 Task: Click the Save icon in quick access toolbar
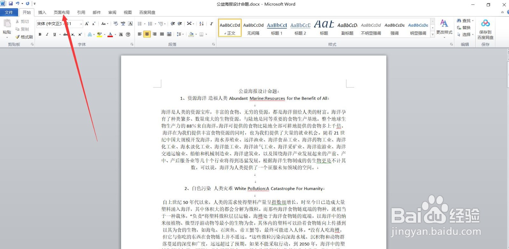tap(10, 3)
